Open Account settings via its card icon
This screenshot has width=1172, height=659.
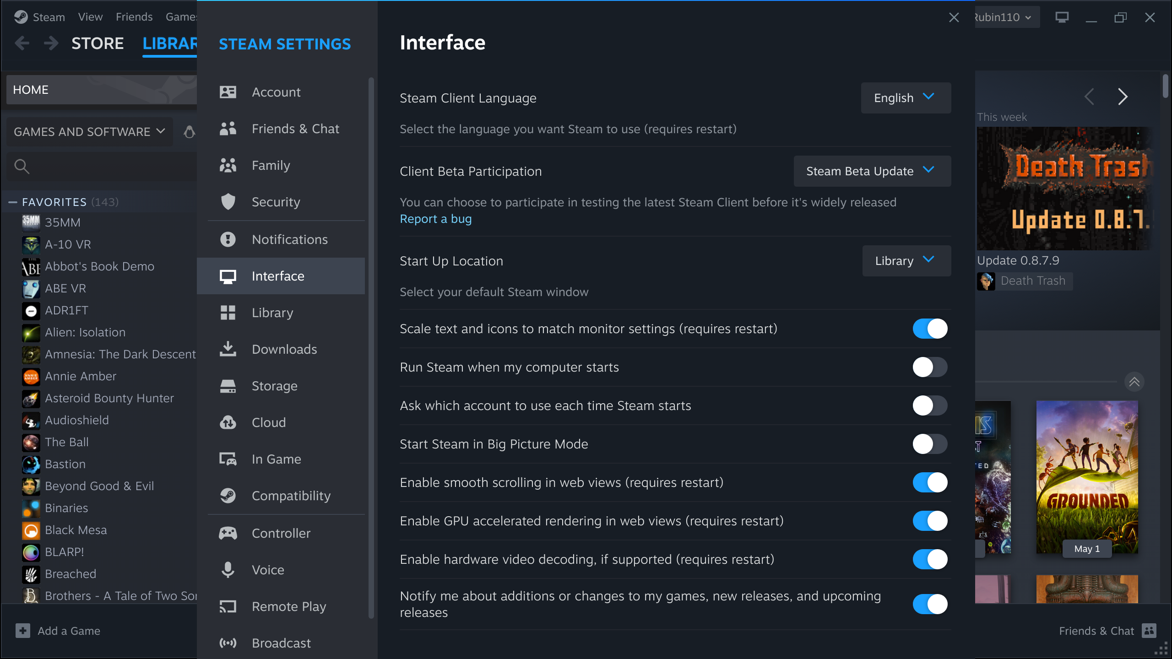pyautogui.click(x=228, y=92)
